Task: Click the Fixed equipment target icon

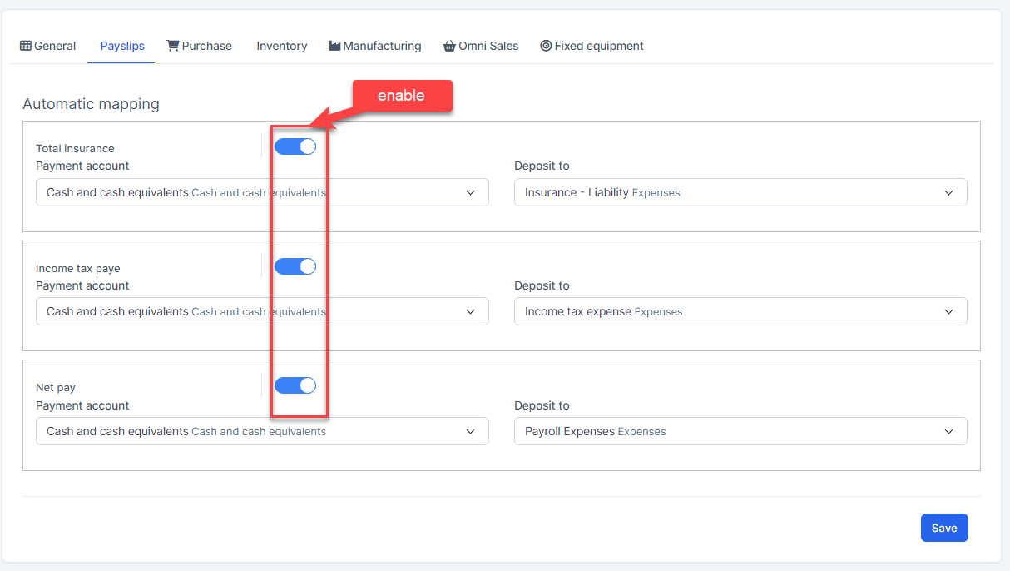Action: (x=546, y=46)
